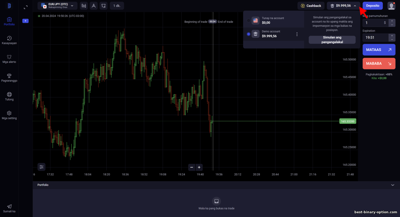
Task: Toggle fullscreen mode icon
Action: [x=26, y=7]
